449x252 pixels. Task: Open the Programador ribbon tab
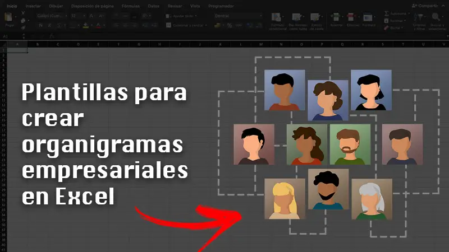click(221, 6)
